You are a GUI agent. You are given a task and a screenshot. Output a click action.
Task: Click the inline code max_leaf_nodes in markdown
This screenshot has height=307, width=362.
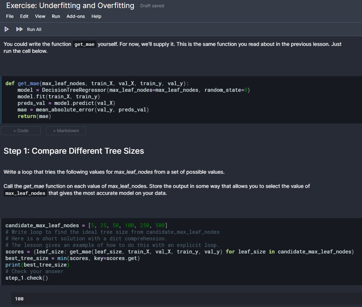coord(25,193)
